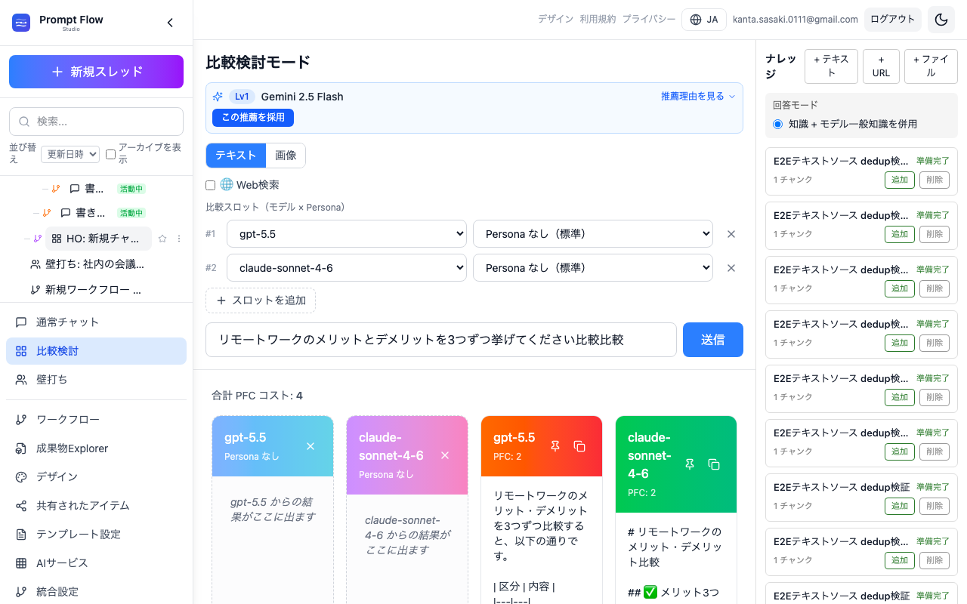Click the Prompt Flow logo icon
This screenshot has width=967, height=604.
click(x=21, y=23)
